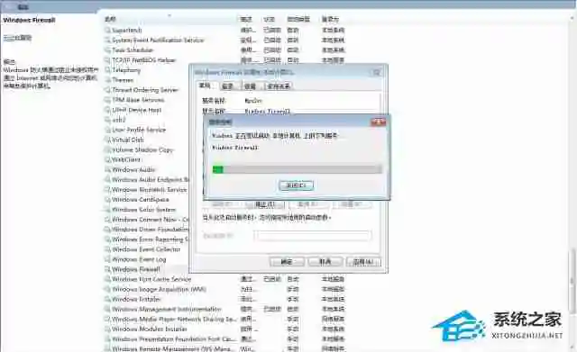Click the Windows Audio service gear icon
577x352 pixels.
point(107,170)
